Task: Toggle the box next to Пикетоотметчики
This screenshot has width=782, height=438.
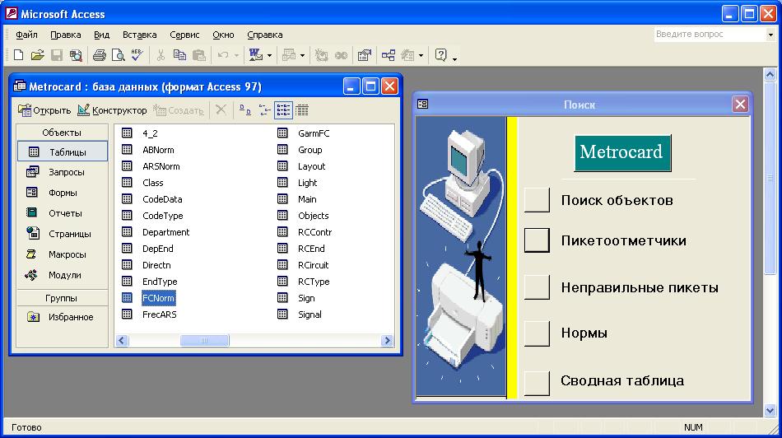Action: (x=537, y=240)
